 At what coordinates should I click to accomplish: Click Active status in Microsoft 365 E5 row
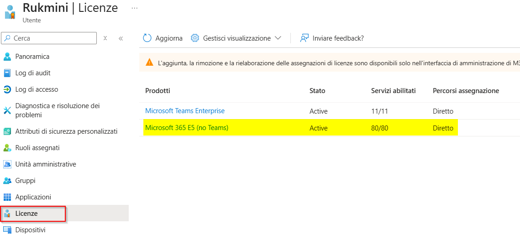pos(318,128)
